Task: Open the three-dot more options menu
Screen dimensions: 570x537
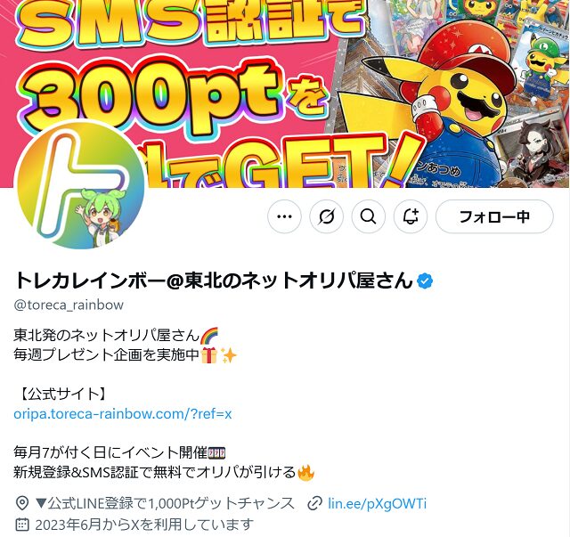Action: click(x=284, y=216)
